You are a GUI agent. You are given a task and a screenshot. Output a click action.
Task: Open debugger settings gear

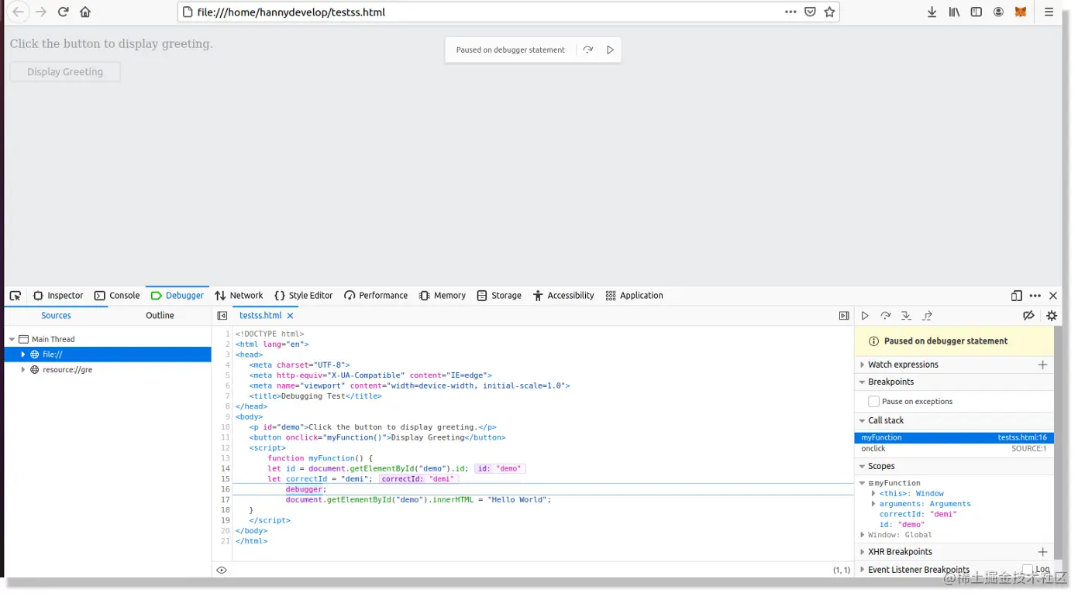[x=1052, y=316]
